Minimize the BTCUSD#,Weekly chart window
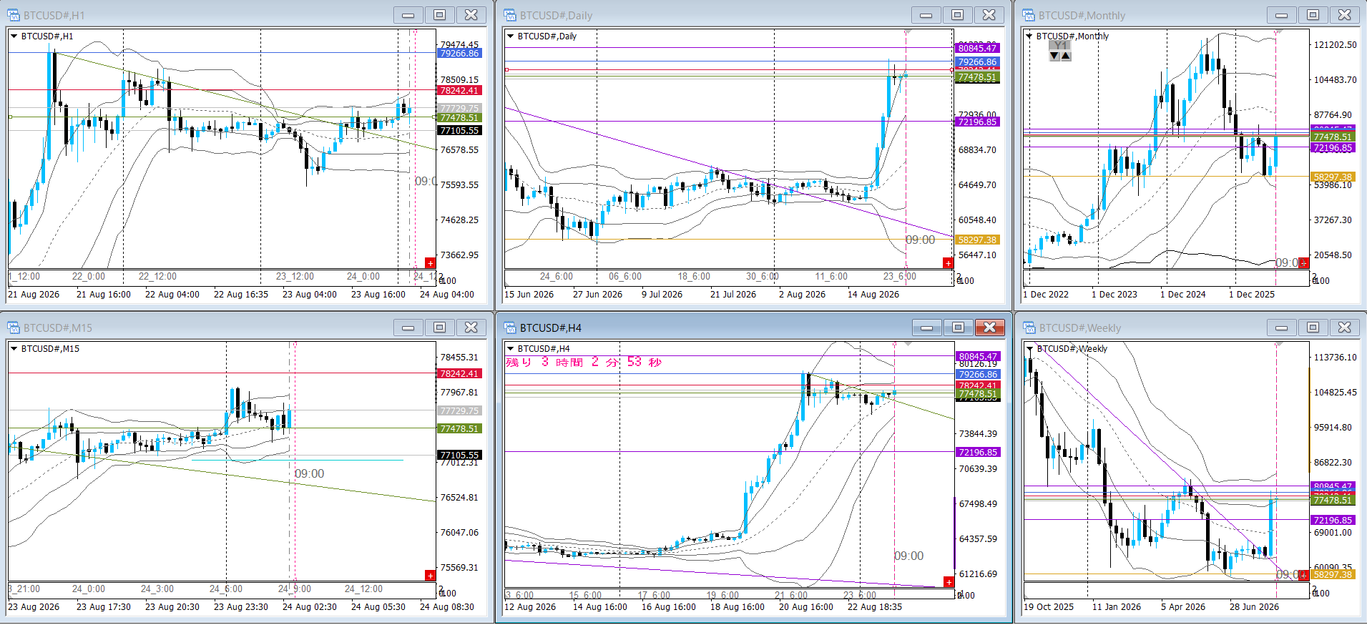The height and width of the screenshot is (625, 1367). (1281, 328)
